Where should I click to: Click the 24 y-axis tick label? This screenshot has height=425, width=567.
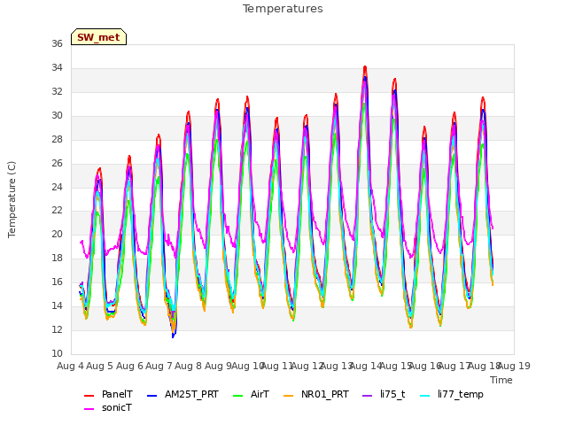(x=57, y=187)
